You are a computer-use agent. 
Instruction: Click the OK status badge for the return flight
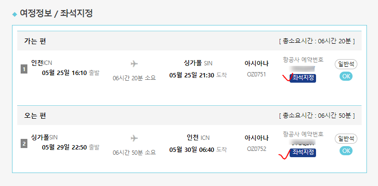point(346,151)
